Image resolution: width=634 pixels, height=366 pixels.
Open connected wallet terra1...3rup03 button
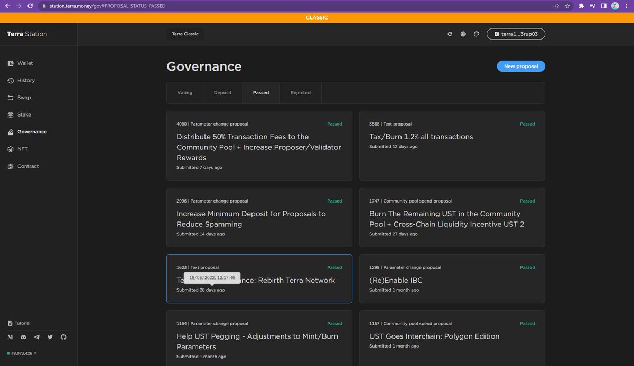coord(516,34)
